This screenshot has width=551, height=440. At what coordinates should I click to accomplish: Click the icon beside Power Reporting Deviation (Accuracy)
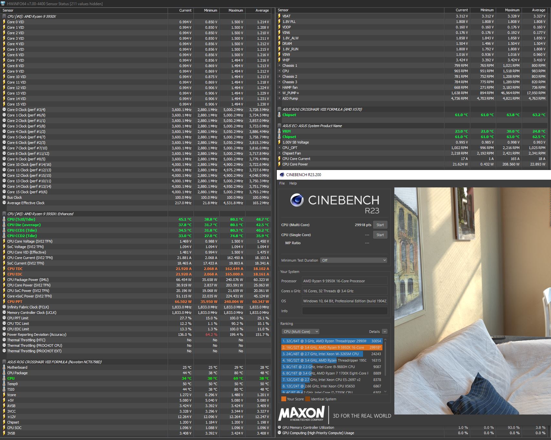tap(4, 335)
